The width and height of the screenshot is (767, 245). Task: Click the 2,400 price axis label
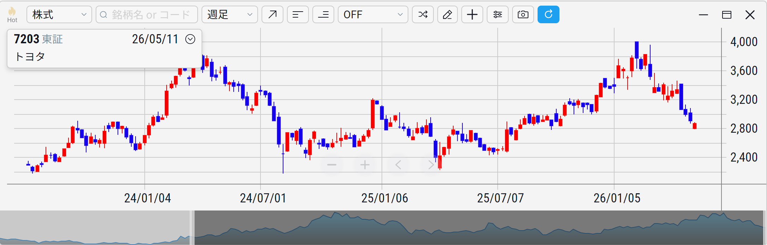744,157
